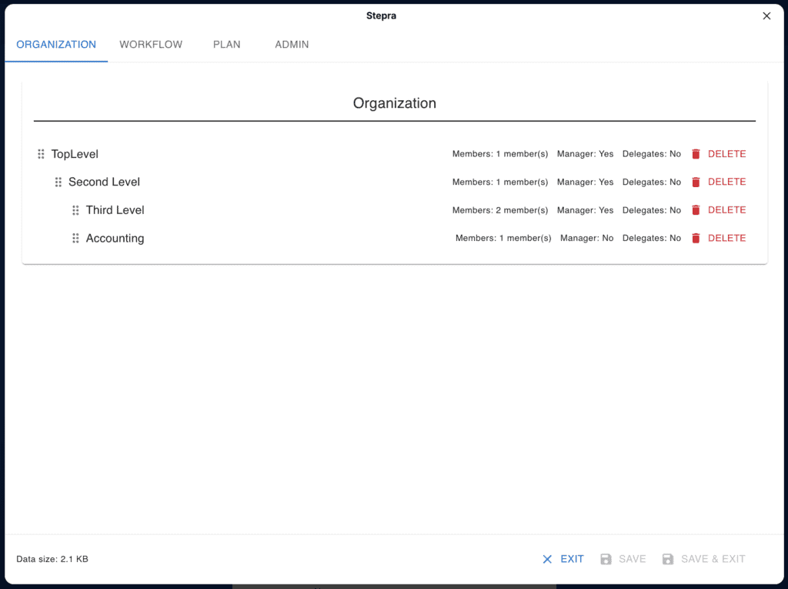Image resolution: width=788 pixels, height=589 pixels.
Task: Click the drag handle icon beside Third Level
Action: (75, 210)
